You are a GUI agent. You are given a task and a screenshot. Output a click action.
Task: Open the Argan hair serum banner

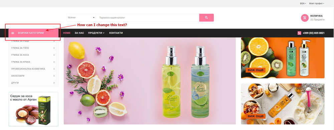[x=33, y=109]
